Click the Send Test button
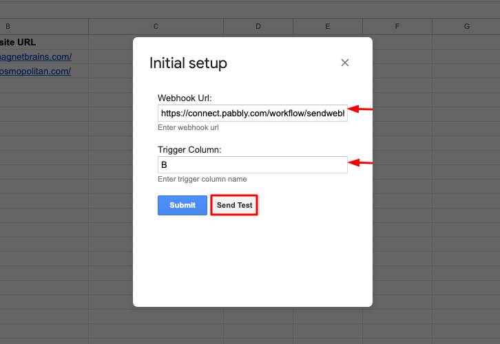Image resolution: width=500 pixels, height=344 pixels. pos(234,205)
